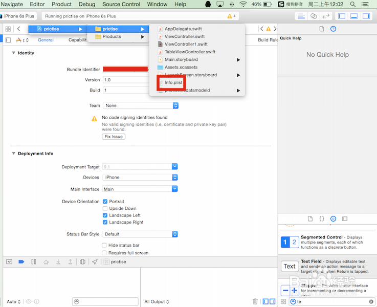Simulate location in debug bar
Viewport: 377px width, 307px height.
click(x=95, y=261)
